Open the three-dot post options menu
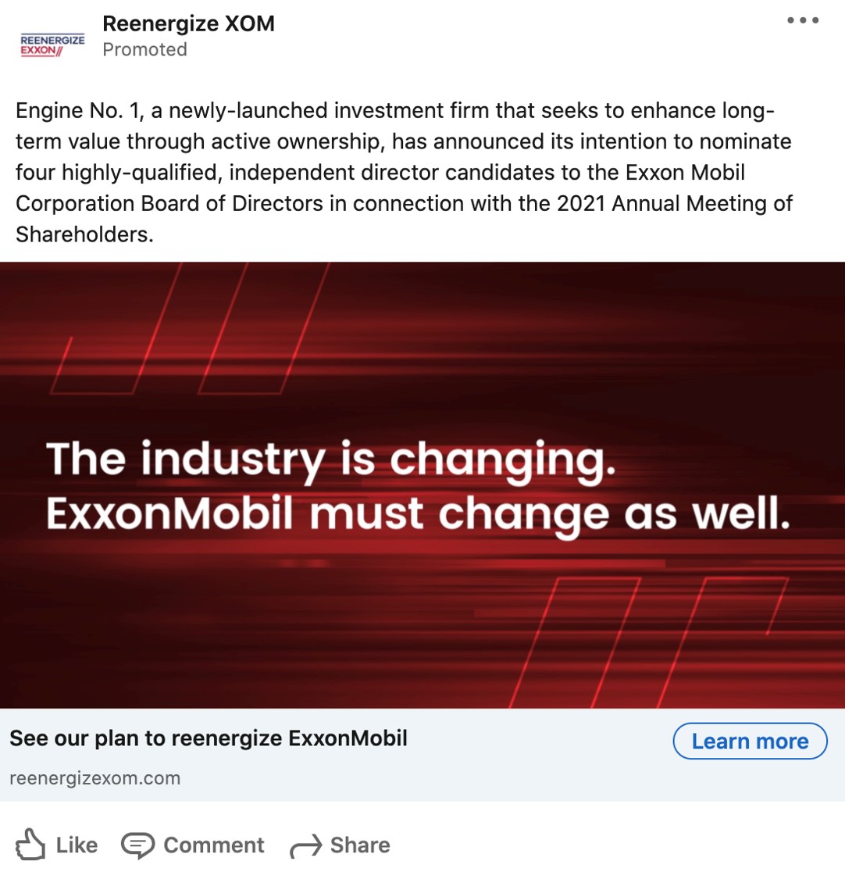The width and height of the screenshot is (845, 879). (x=802, y=21)
